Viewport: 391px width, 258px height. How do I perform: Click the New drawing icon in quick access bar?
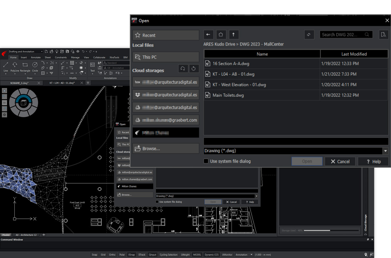coord(46,52)
